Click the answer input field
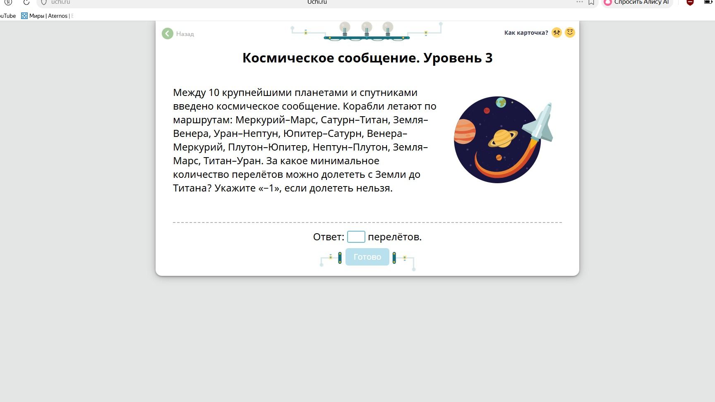Image resolution: width=715 pixels, height=402 pixels. point(356,237)
